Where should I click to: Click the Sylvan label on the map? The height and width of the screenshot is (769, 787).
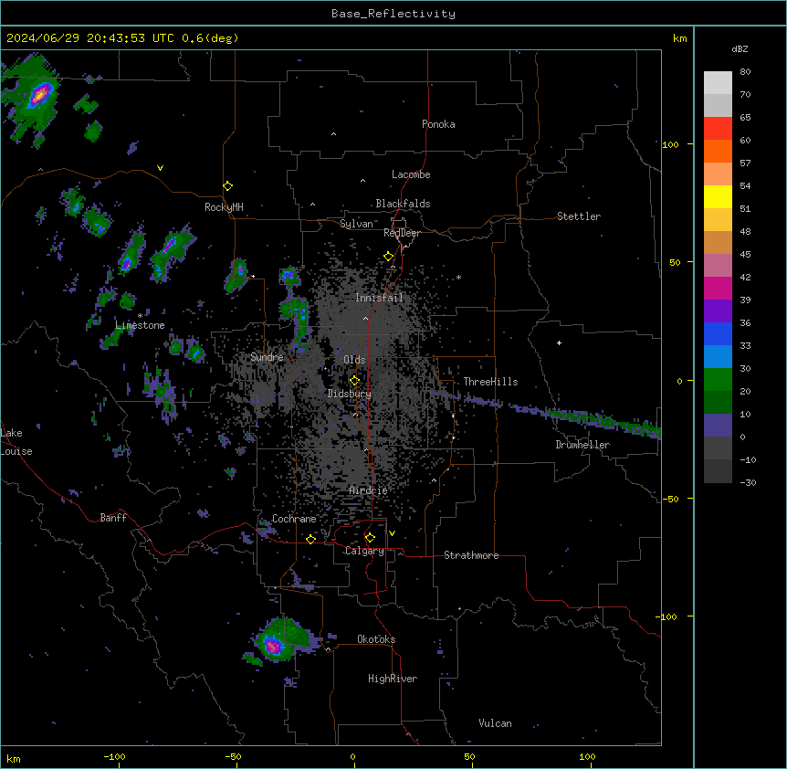click(x=356, y=224)
